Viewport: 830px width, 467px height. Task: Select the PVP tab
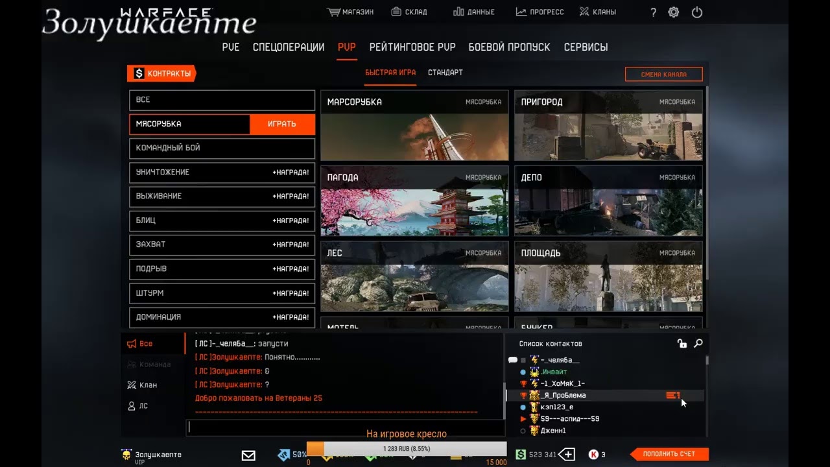pos(346,47)
